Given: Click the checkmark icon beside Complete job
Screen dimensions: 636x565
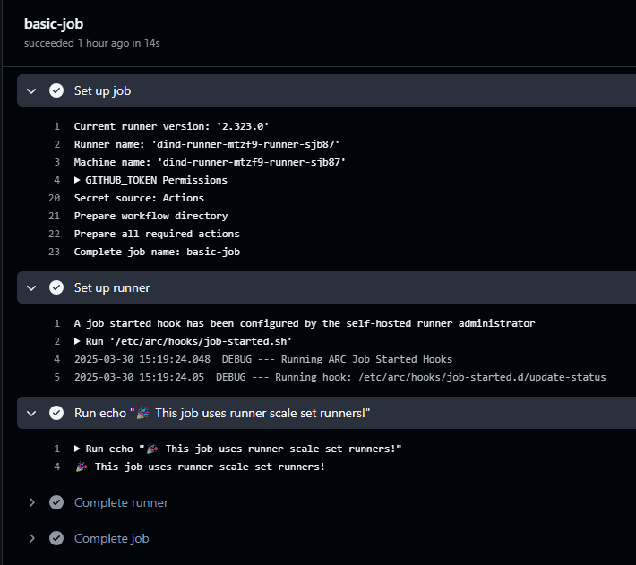Looking at the screenshot, I should tap(56, 538).
